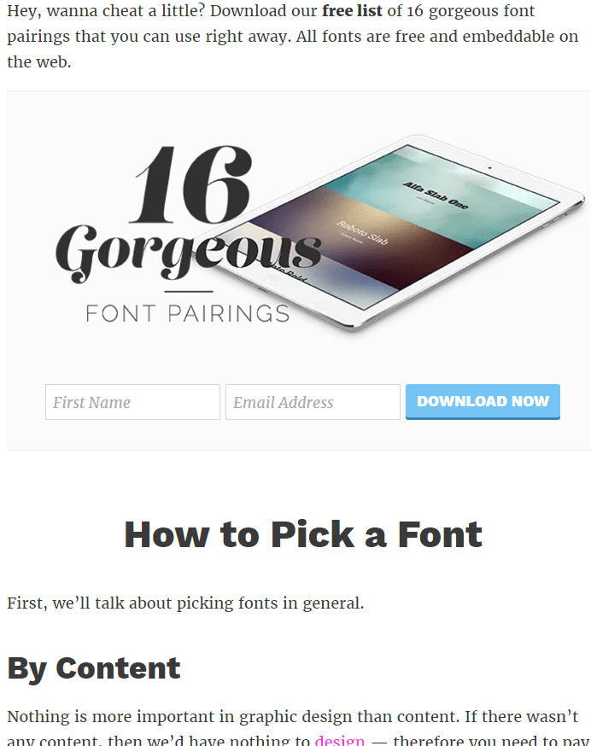The height and width of the screenshot is (746, 591).
Task: Click the iPad front camera dot
Action: click(489, 167)
